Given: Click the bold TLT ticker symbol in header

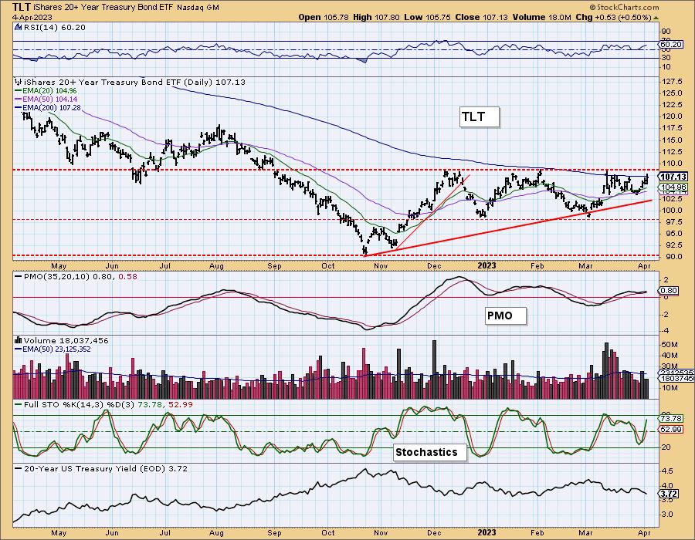Looking at the screenshot, I should [x=22, y=7].
